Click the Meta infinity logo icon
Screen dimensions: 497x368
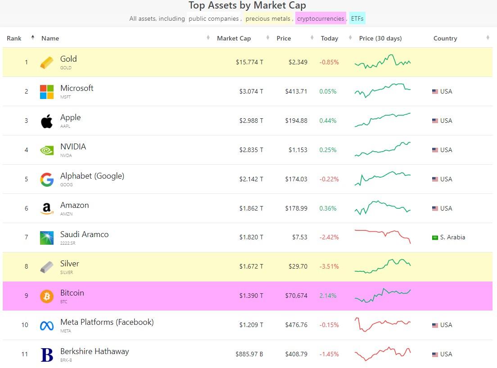[x=47, y=326]
